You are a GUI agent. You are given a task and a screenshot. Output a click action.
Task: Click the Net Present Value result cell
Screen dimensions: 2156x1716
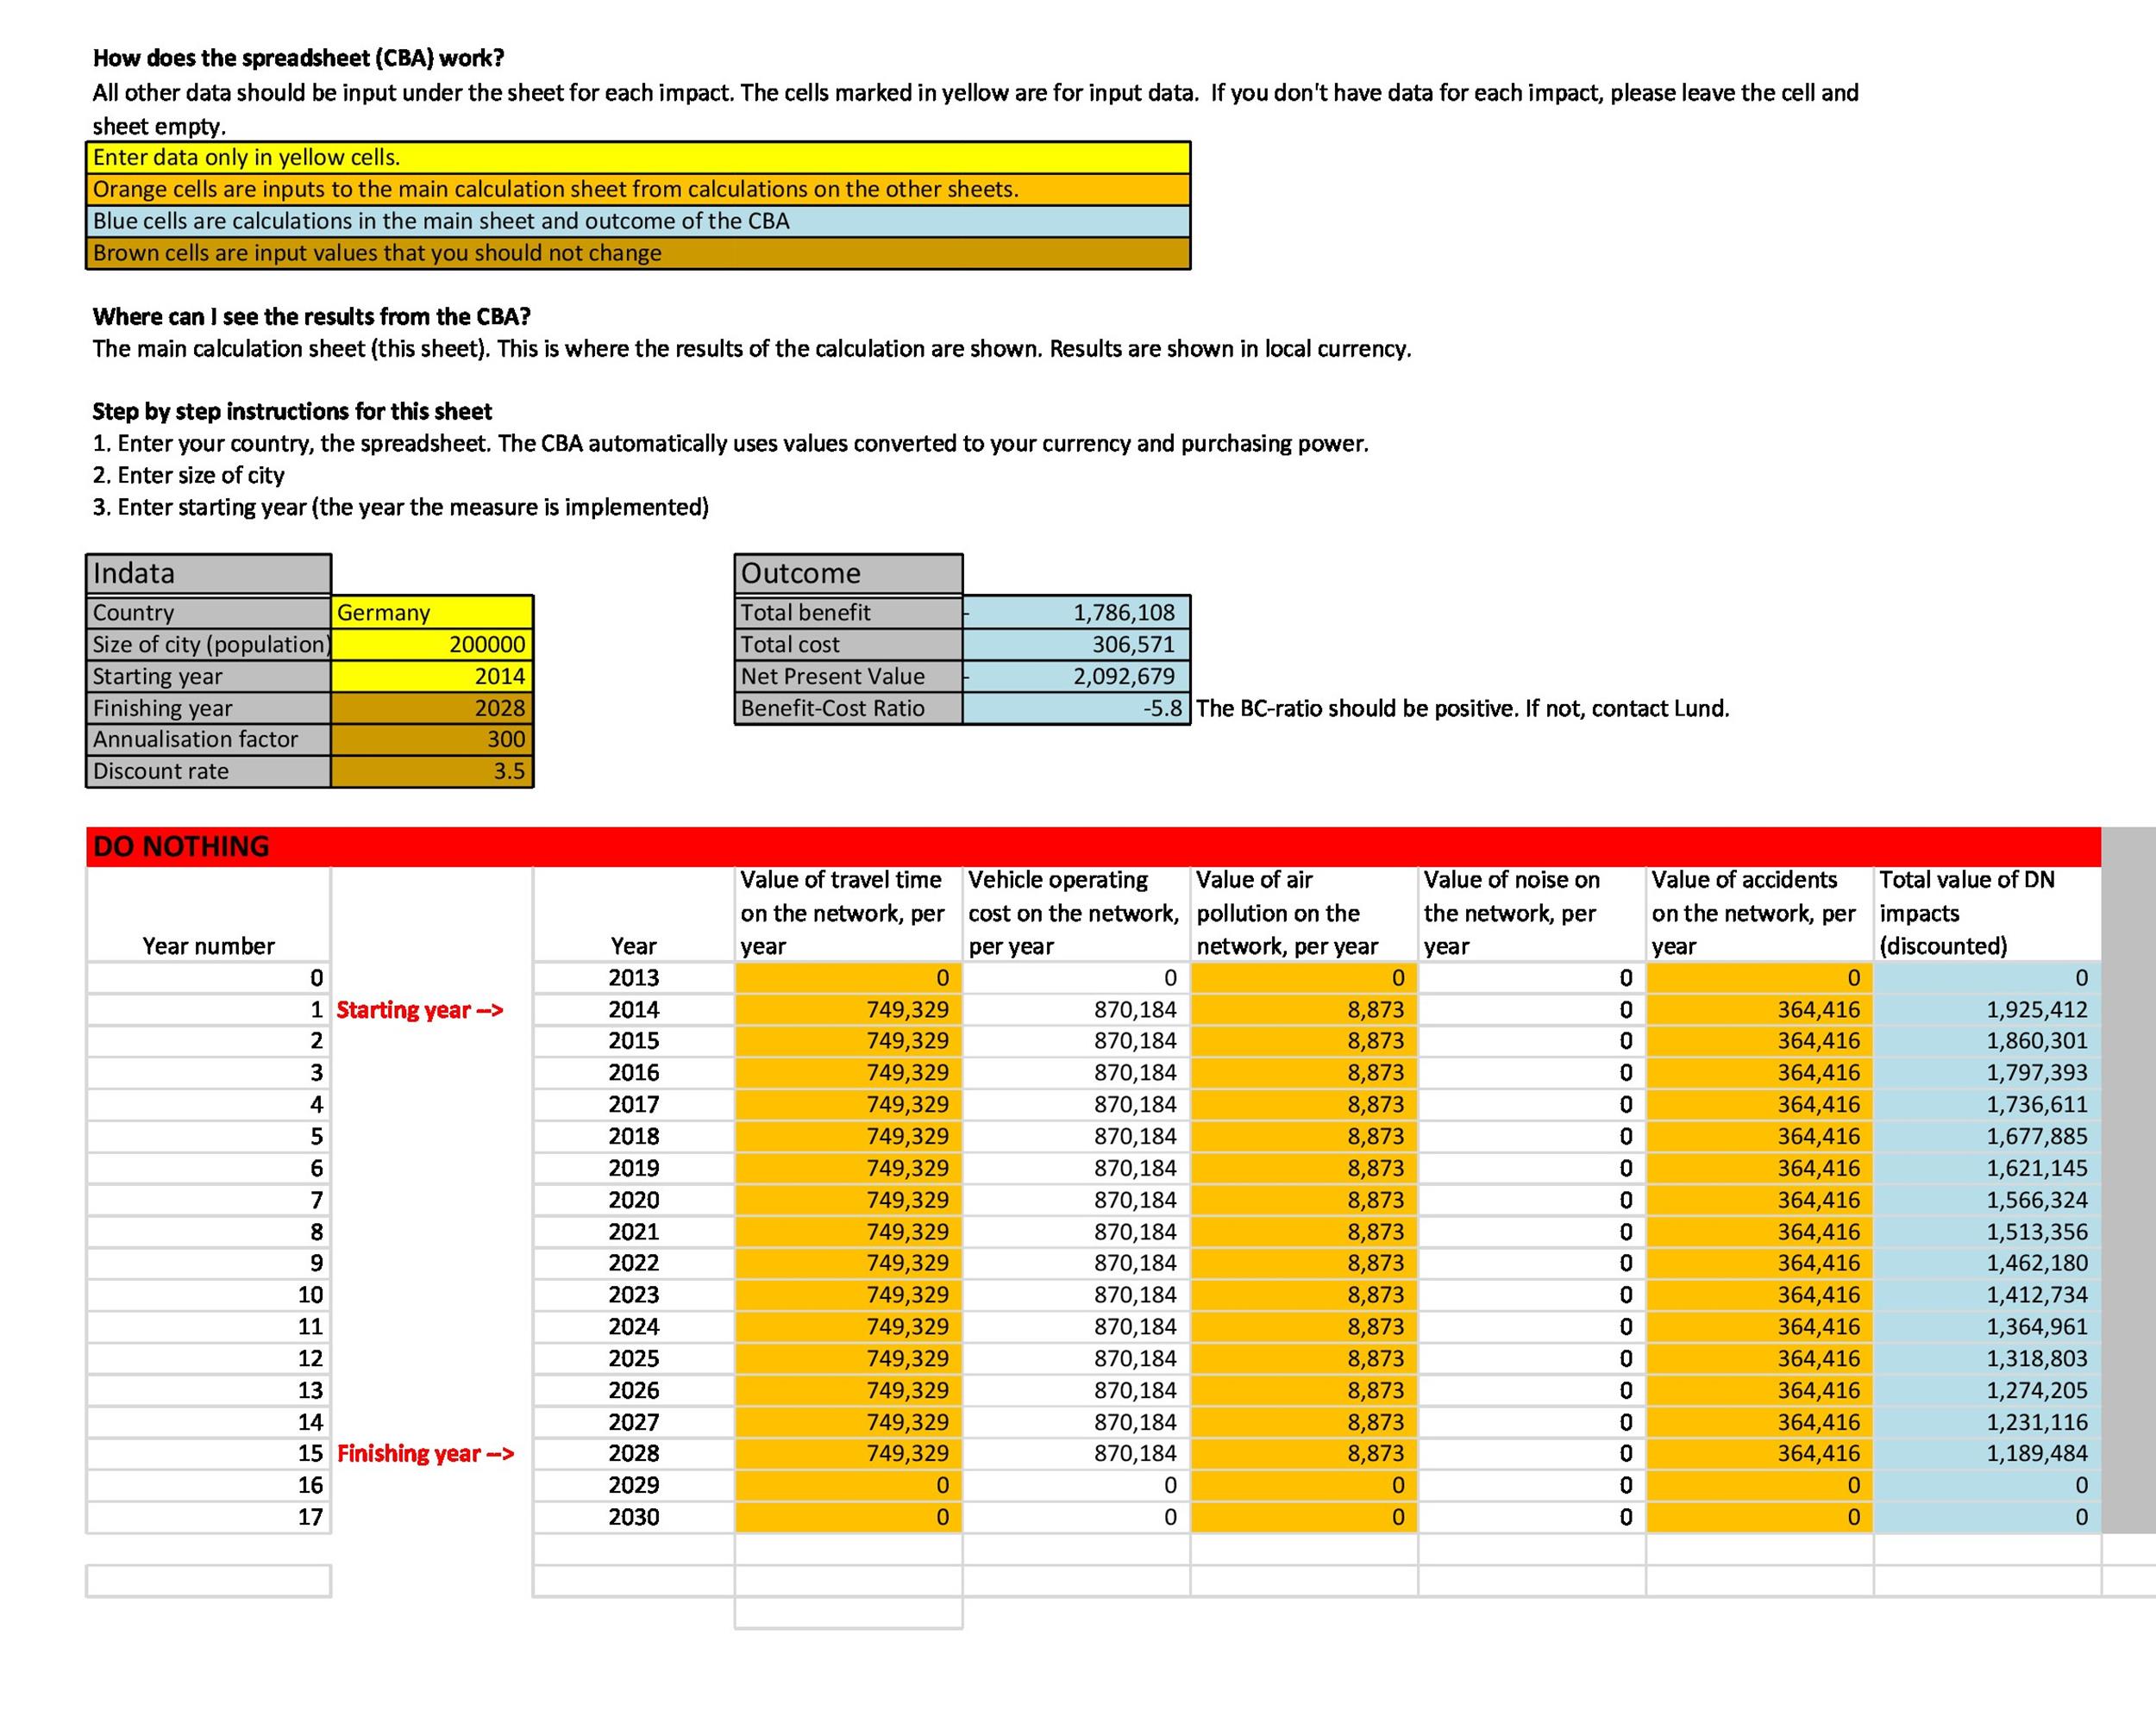(x=1076, y=676)
